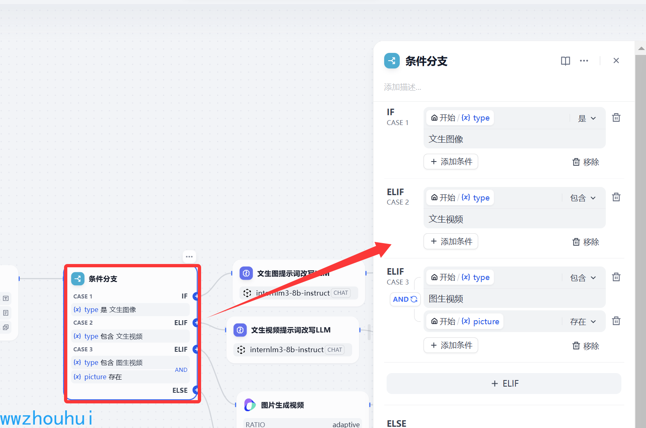Click the RATIO adaptive row in 图片生成视频
This screenshot has height=428, width=646.
303,424
